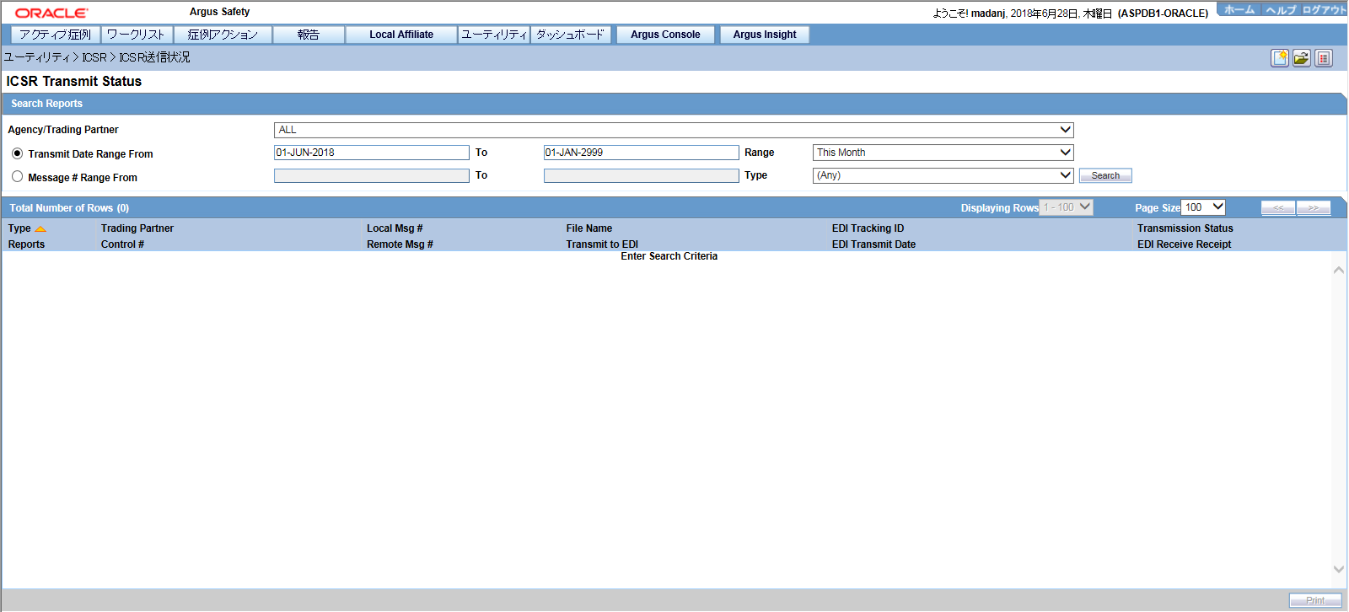Click the File Name column header

click(x=589, y=228)
